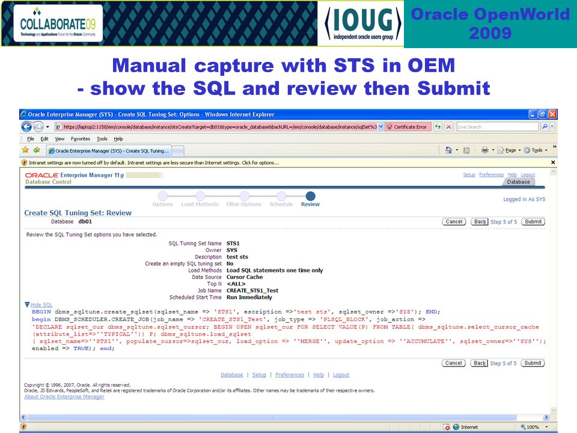The image size is (577, 433).
Task: Open the search provider dropdown arrow
Action: 552,127
